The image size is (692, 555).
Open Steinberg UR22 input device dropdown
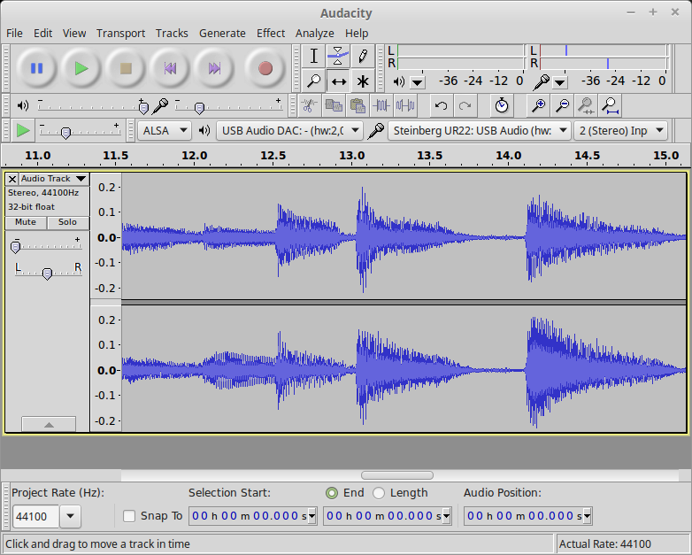(480, 131)
